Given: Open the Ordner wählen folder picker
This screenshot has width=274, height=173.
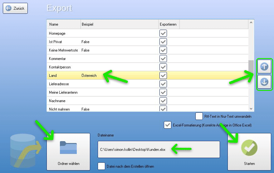Looking at the screenshot, I should (68, 151).
